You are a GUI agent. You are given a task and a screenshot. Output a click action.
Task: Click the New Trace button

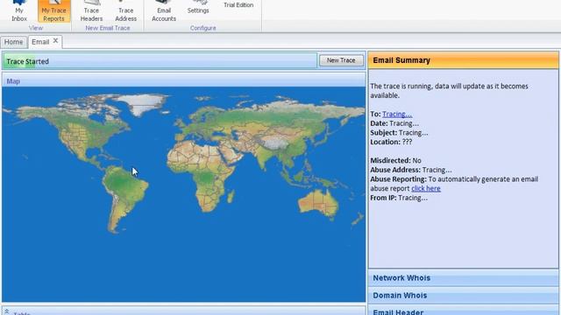(x=341, y=60)
